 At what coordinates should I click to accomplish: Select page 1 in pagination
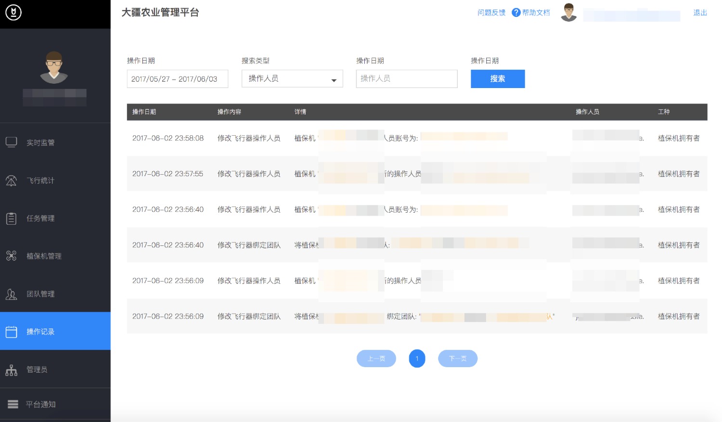point(417,358)
